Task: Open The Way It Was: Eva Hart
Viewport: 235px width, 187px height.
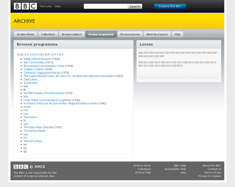Action: tap(38, 127)
